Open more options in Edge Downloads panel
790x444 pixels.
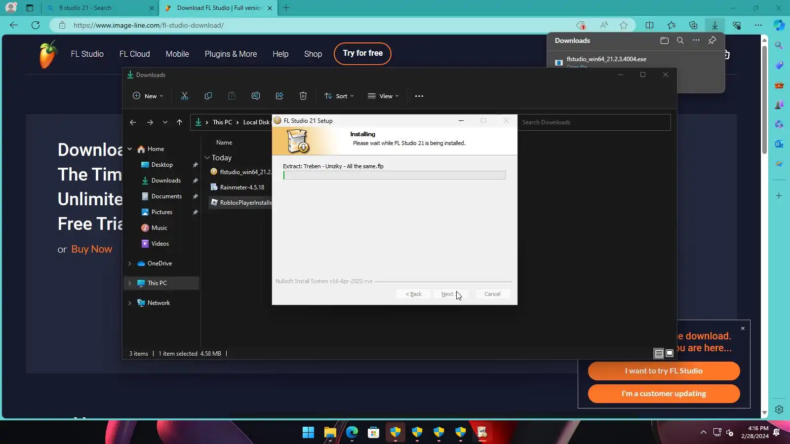(696, 40)
